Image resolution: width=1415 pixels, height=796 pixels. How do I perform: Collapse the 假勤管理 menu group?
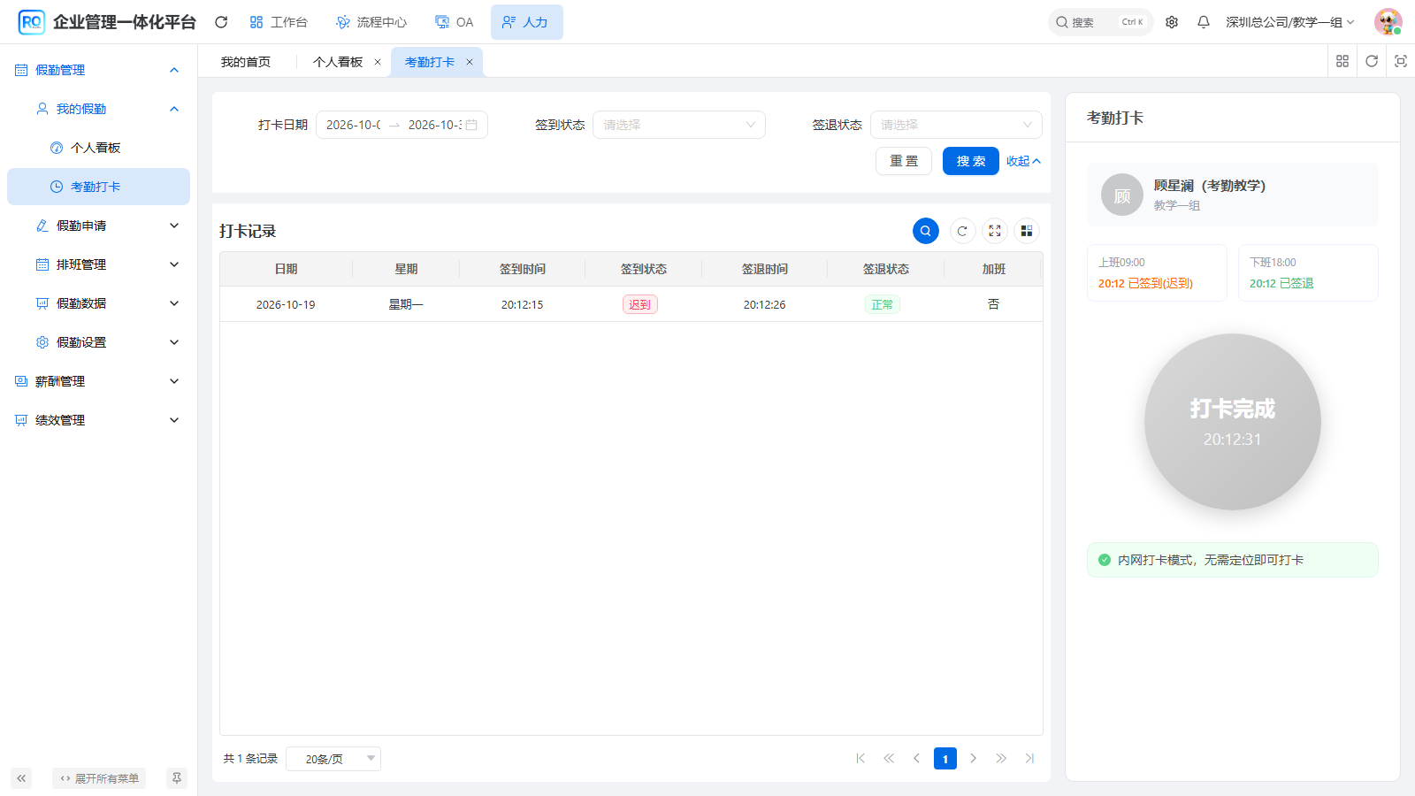tap(98, 70)
